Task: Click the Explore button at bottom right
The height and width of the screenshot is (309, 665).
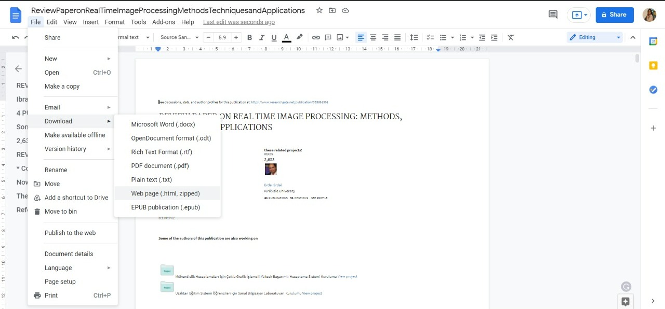Action: [626, 301]
